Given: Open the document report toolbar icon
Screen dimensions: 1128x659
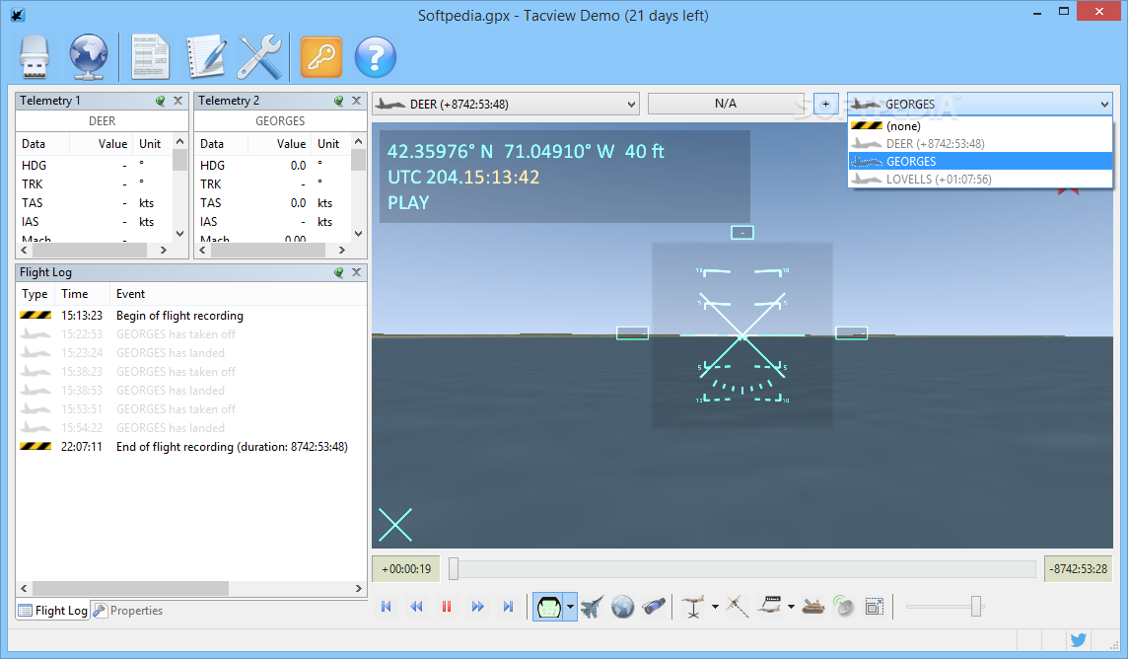Looking at the screenshot, I should (x=150, y=57).
